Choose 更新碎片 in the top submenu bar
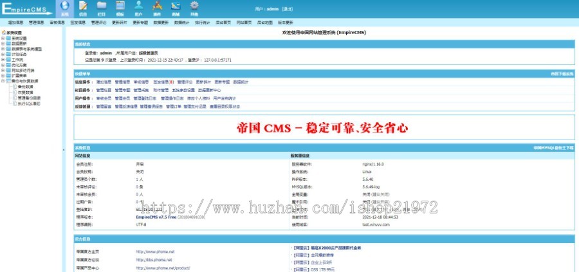Image resolution: width=579 pixels, height=272 pixels. tap(119, 23)
